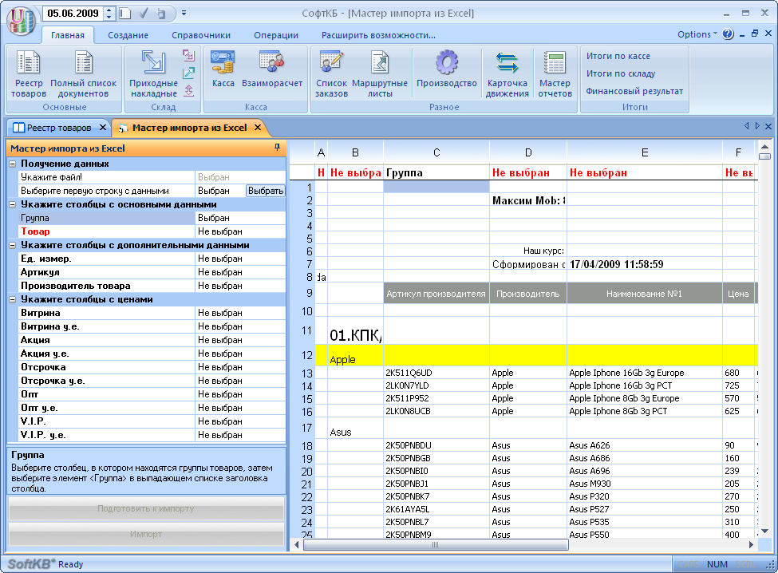778x573 pixels.
Task: Open the round application menu orb
Action: pos(22,22)
